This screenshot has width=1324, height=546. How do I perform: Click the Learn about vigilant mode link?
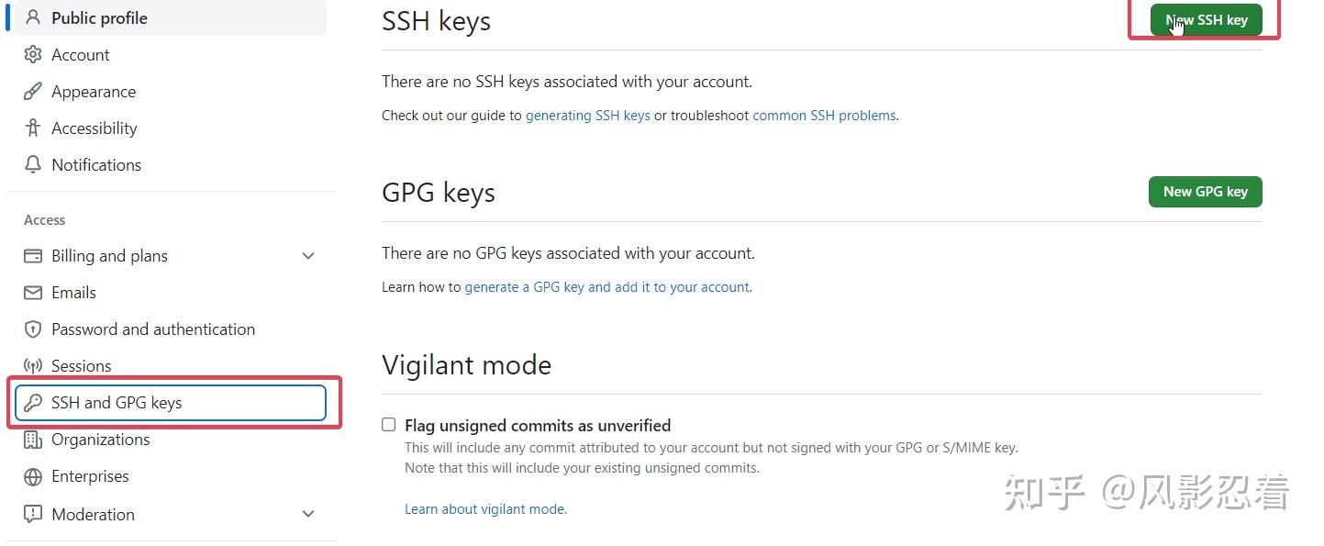point(484,508)
